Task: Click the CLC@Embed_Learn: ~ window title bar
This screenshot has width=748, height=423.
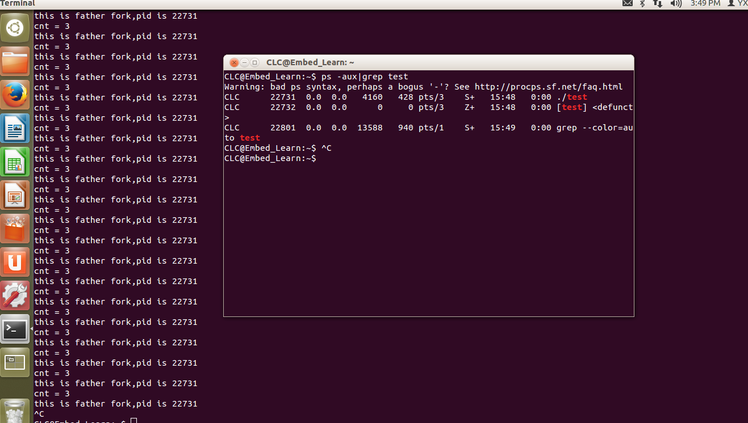Action: coord(428,62)
